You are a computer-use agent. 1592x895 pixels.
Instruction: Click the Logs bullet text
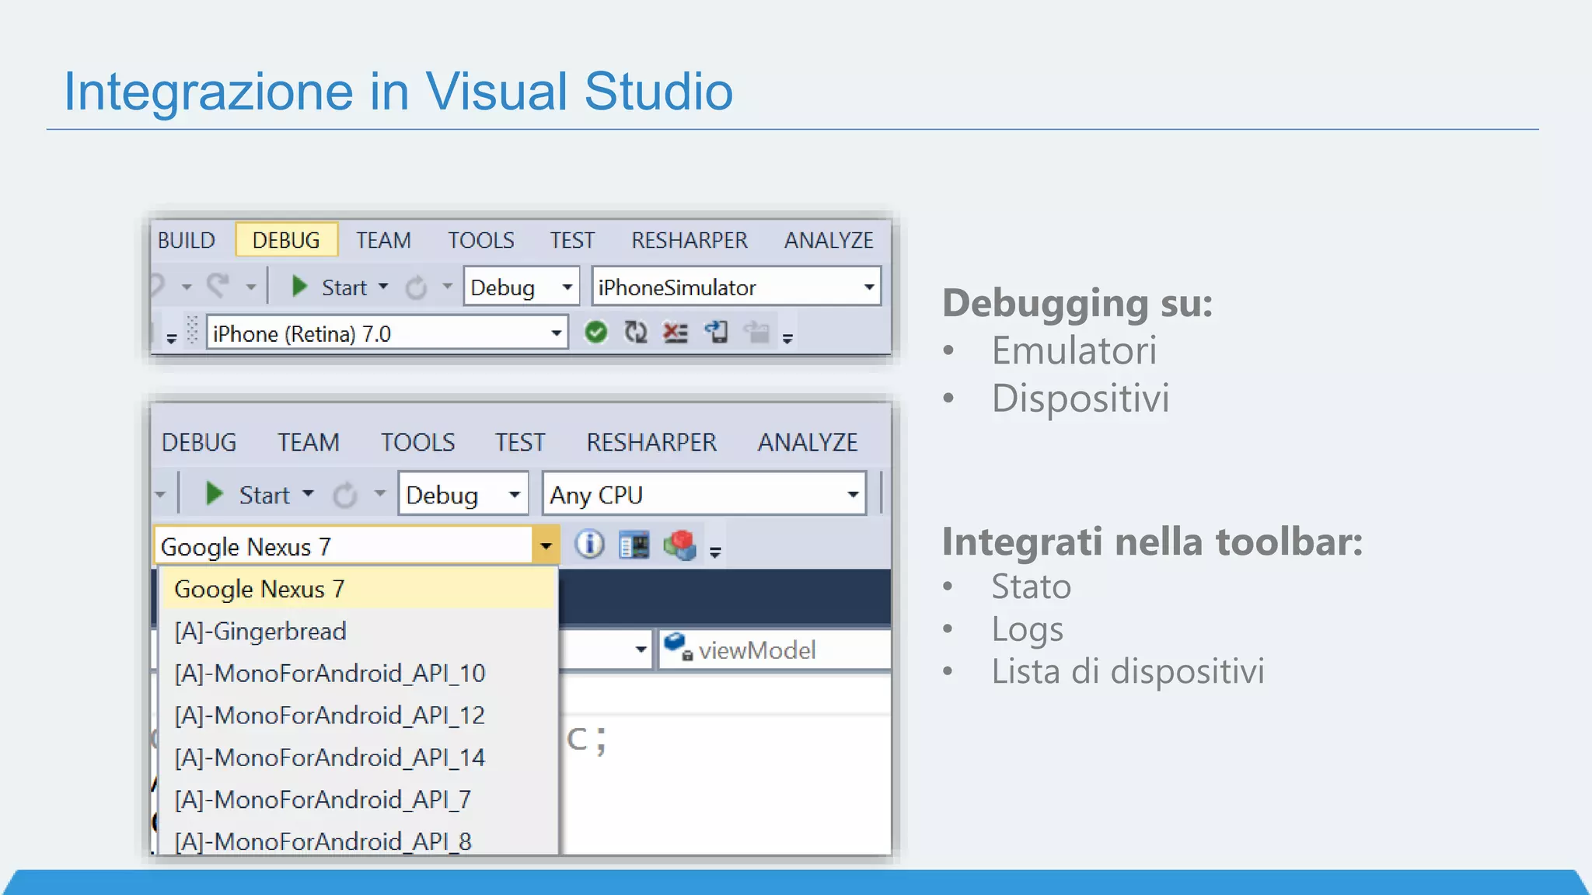coord(1027,630)
